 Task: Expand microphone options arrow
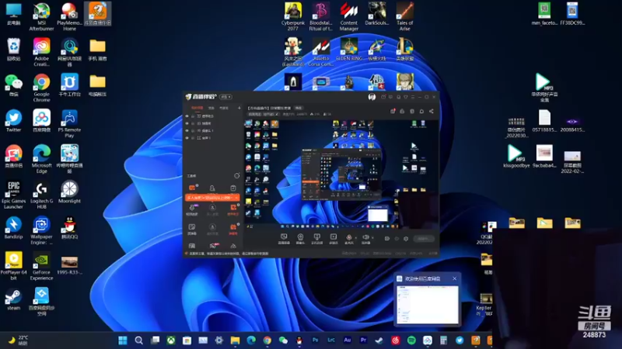point(355,237)
